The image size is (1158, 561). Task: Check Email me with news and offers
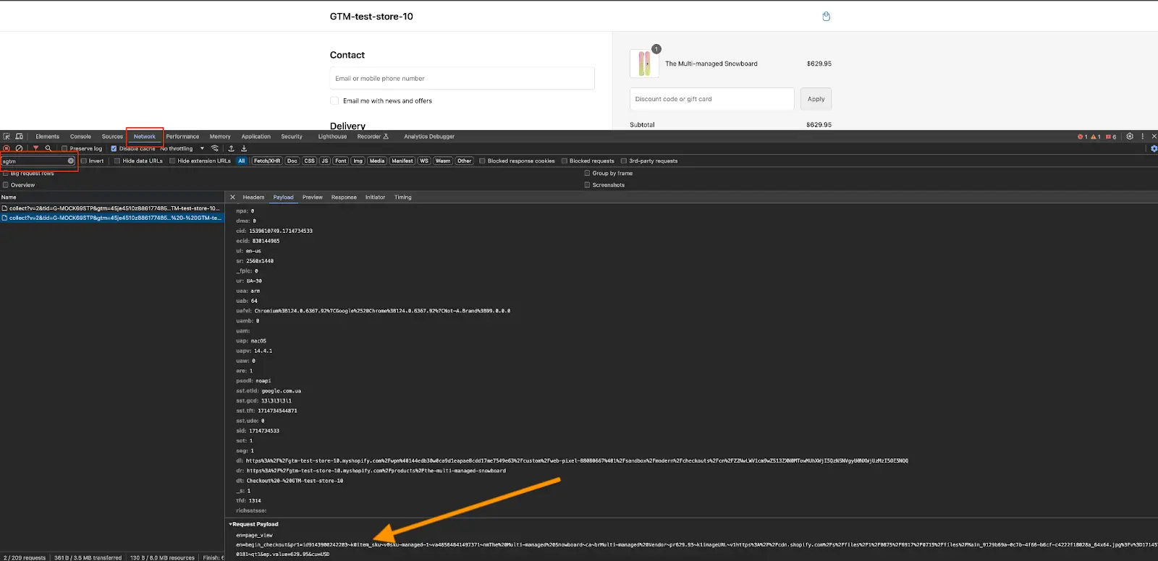click(x=334, y=101)
